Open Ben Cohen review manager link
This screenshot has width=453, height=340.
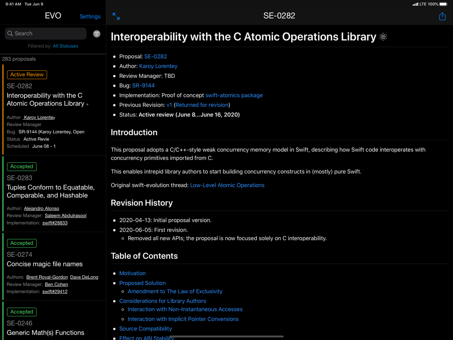tap(56, 285)
